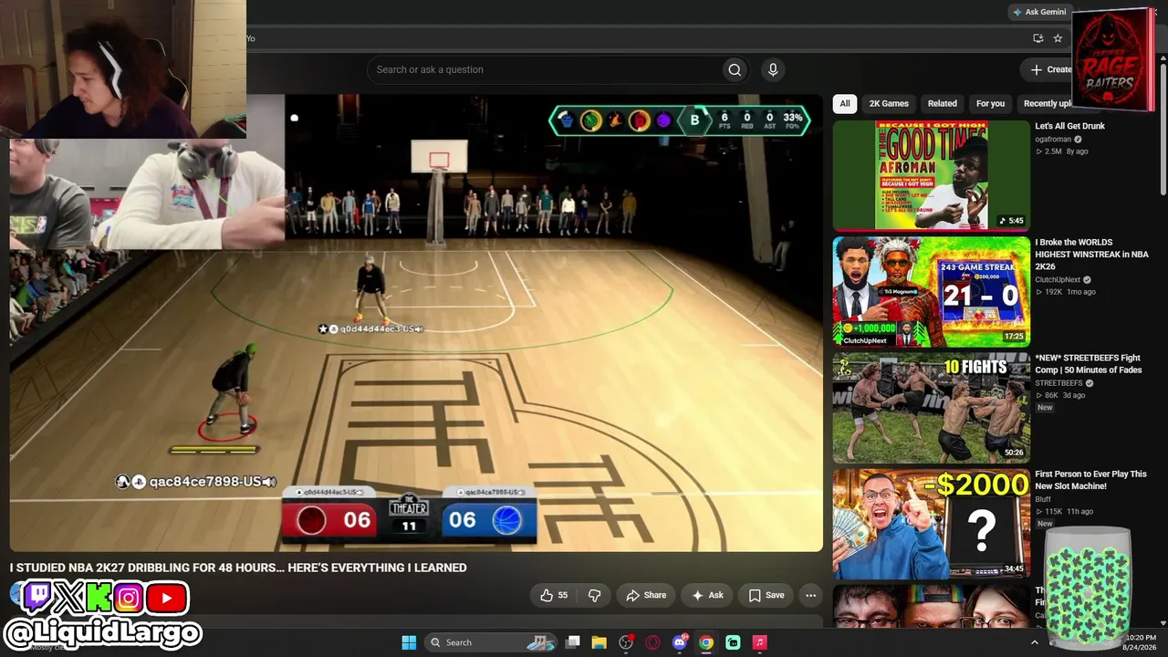Open Discord from the taskbar
Image resolution: width=1168 pixels, height=657 pixels.
[x=679, y=642]
